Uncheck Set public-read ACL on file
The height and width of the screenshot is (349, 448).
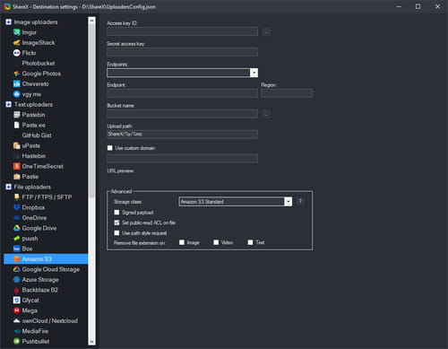click(116, 222)
